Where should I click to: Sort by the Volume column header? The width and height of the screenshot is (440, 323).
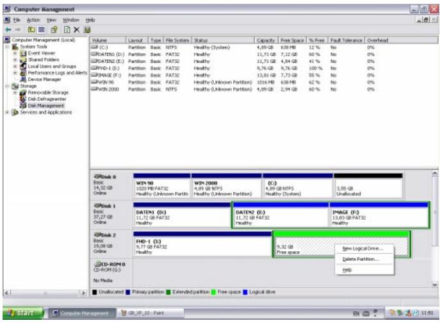[108, 40]
